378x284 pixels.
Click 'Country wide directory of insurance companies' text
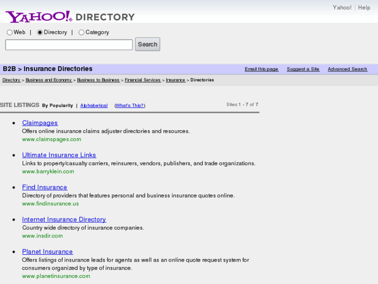(x=83, y=228)
